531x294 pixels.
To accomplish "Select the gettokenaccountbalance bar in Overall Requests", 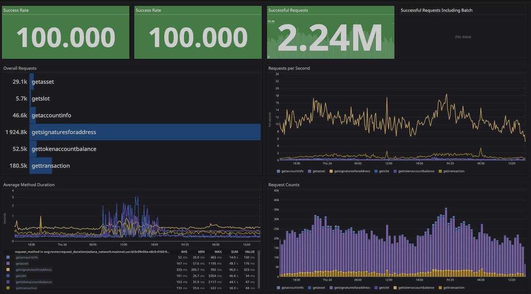I will [x=33, y=149].
